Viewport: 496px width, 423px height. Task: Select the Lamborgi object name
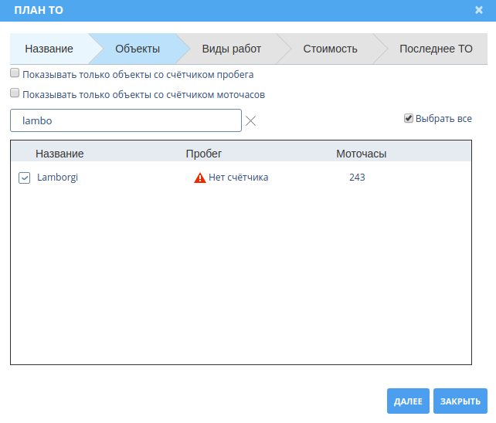click(x=58, y=178)
